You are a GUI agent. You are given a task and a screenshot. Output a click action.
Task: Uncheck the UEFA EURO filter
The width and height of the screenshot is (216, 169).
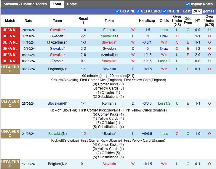(x=138, y=11)
